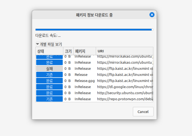Click the 완료 status on the Release.gpg row
The width and height of the screenshot is (192, 136).
click(50, 81)
